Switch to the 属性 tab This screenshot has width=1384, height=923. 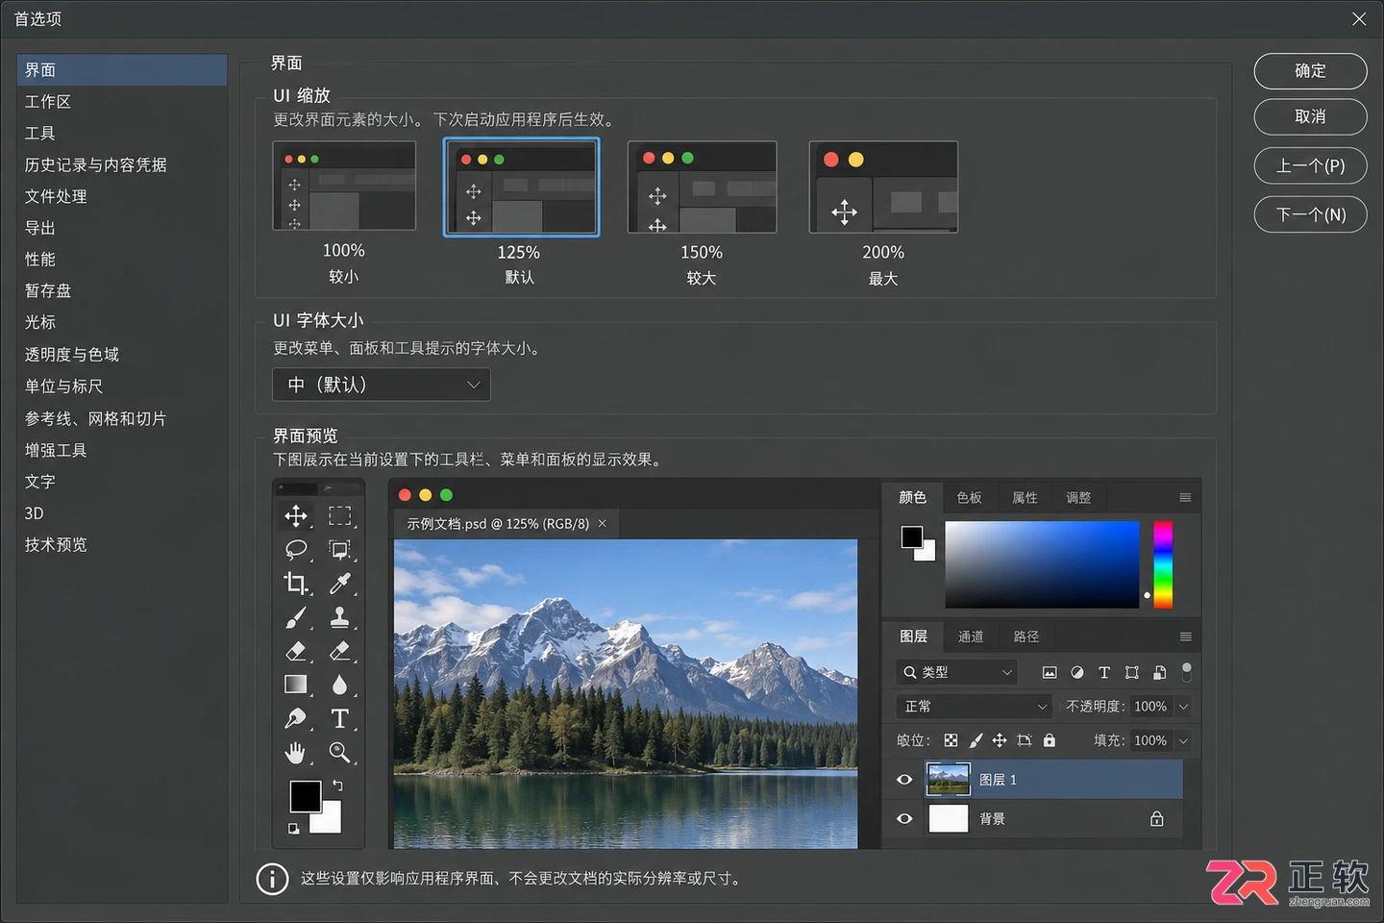tap(1025, 497)
